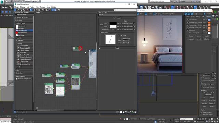Toggle the Mix Amount map enable checkbox

tap(134, 29)
